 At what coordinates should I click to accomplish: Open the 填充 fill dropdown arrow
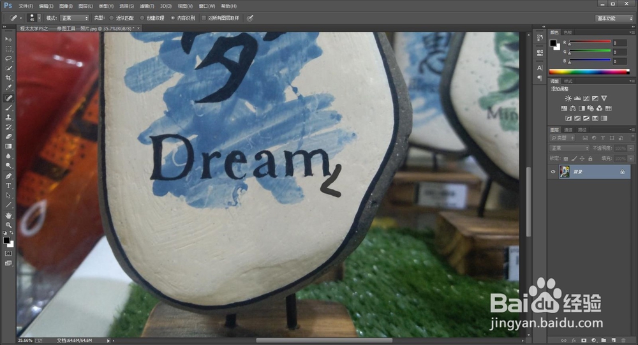(x=631, y=159)
